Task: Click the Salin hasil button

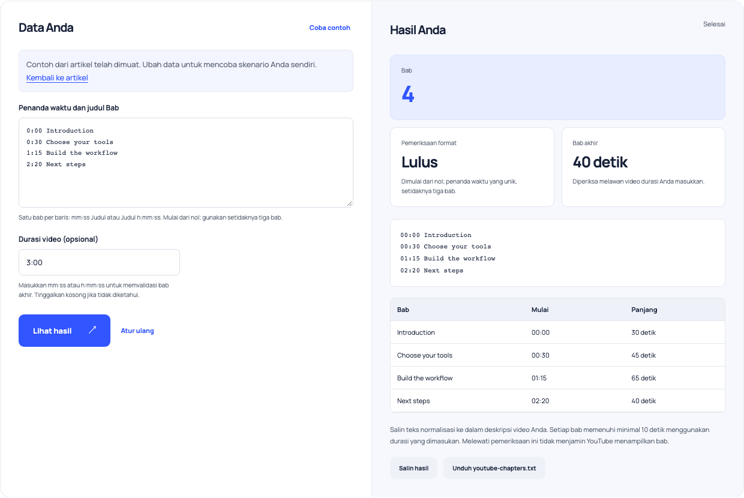Action: point(413,468)
